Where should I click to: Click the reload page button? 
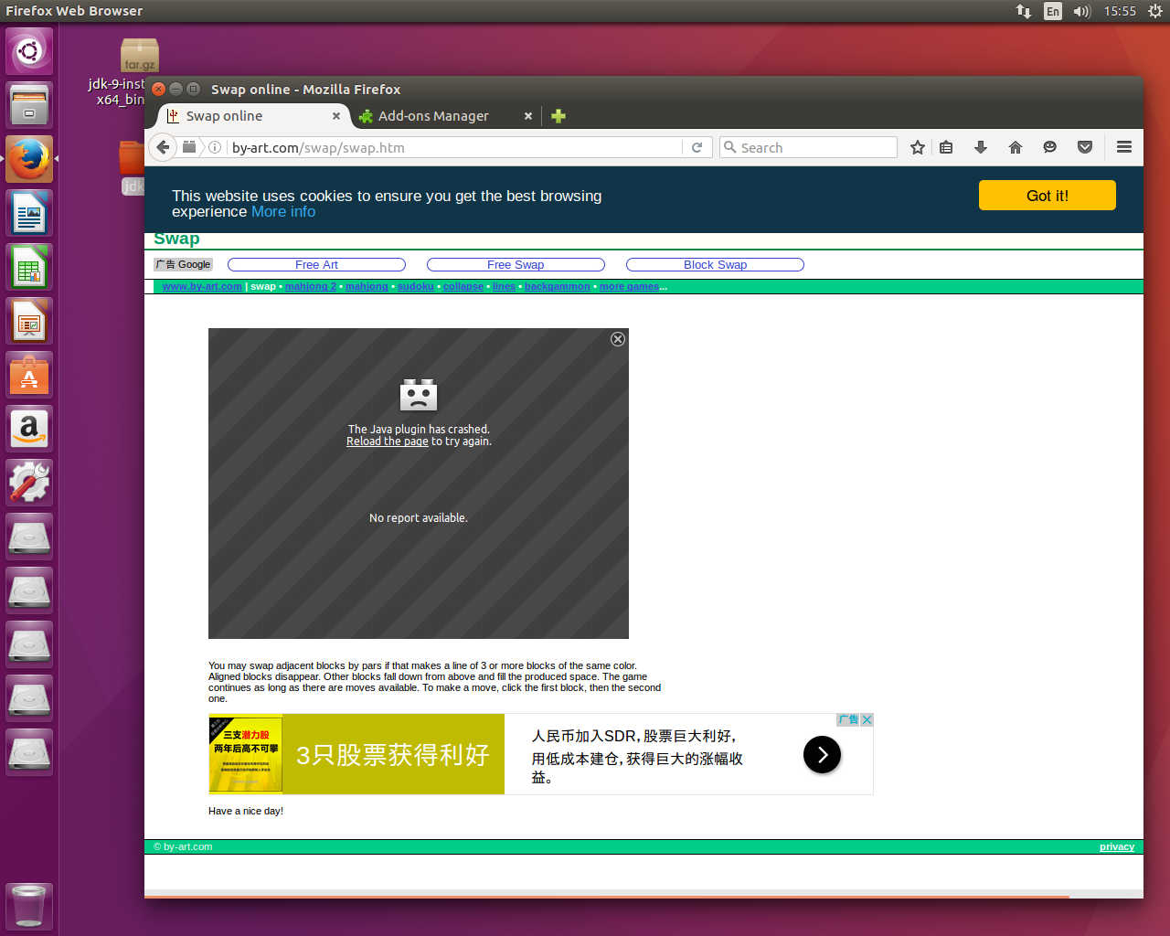697,147
